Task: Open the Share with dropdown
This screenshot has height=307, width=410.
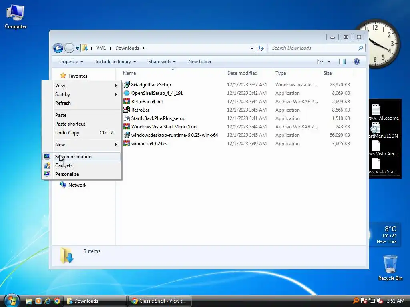Action: (162, 62)
